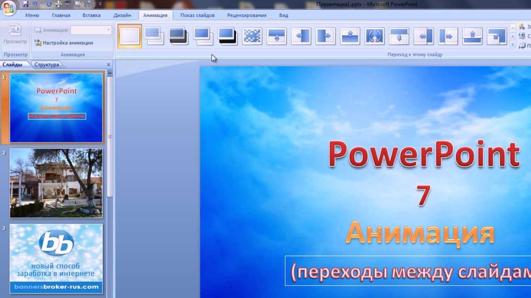
Task: Apply the Push Right transition
Action: (x=448, y=36)
